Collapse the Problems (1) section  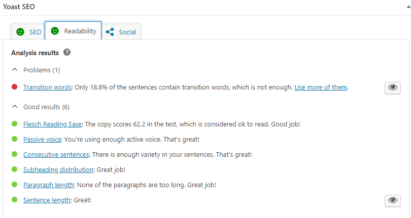[15, 70]
